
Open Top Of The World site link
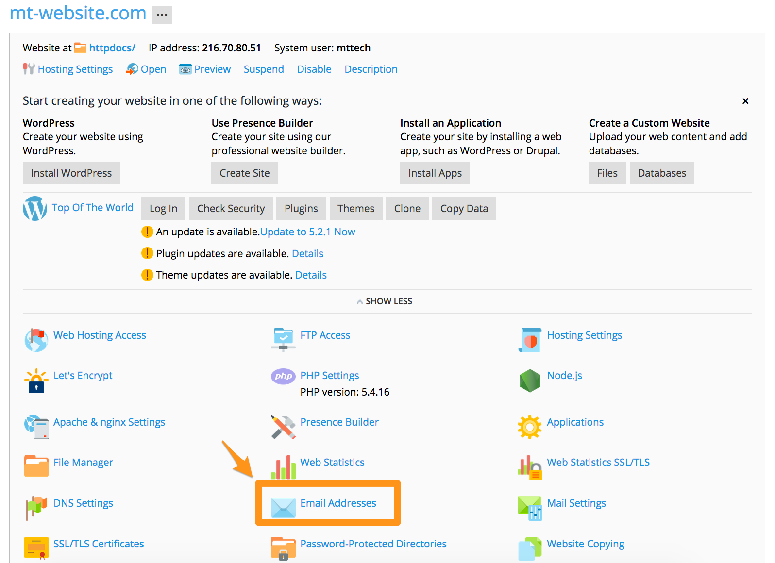pyautogui.click(x=93, y=208)
